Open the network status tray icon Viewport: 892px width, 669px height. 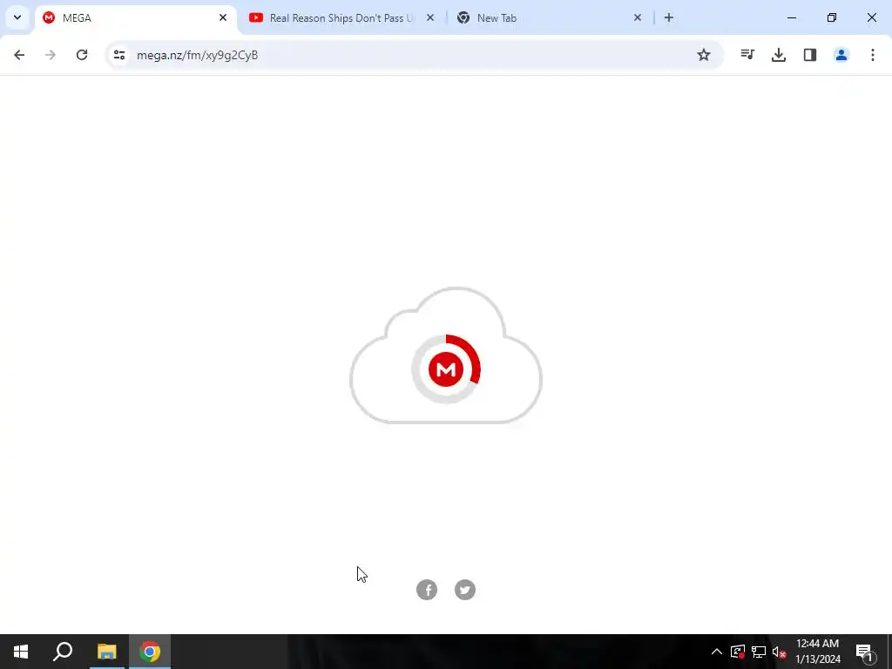click(759, 652)
